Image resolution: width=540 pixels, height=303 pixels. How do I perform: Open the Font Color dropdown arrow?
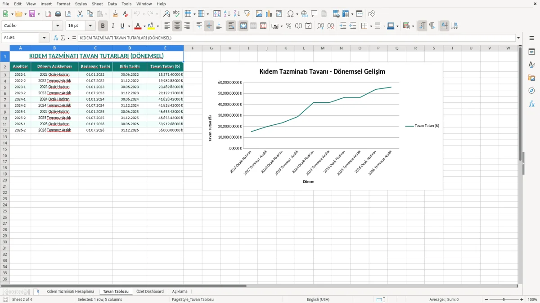tap(144, 26)
